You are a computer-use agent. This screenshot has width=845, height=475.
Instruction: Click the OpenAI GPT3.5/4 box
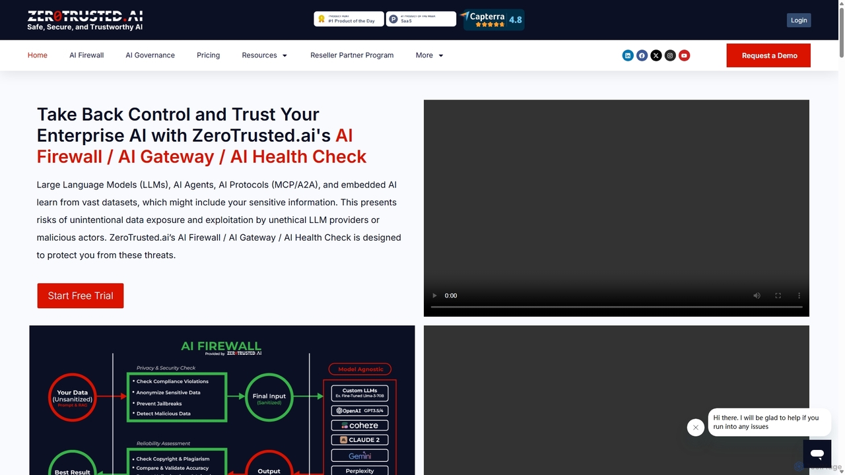coord(360,410)
